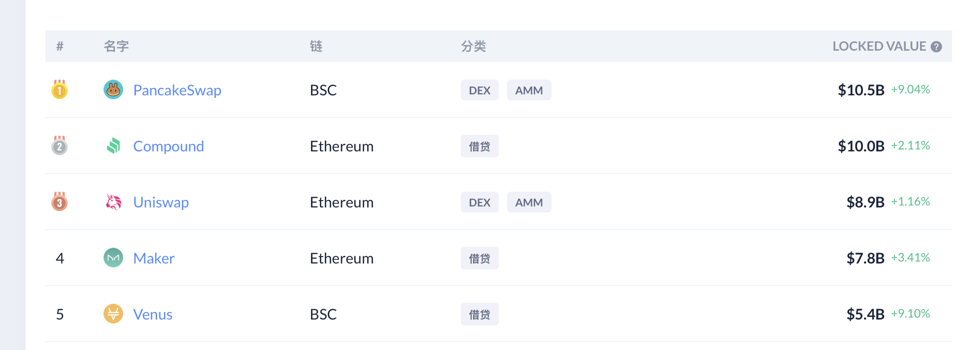Click the PancakeSwap bunny logo icon
Viewport: 960px width, 350px height.
point(113,90)
